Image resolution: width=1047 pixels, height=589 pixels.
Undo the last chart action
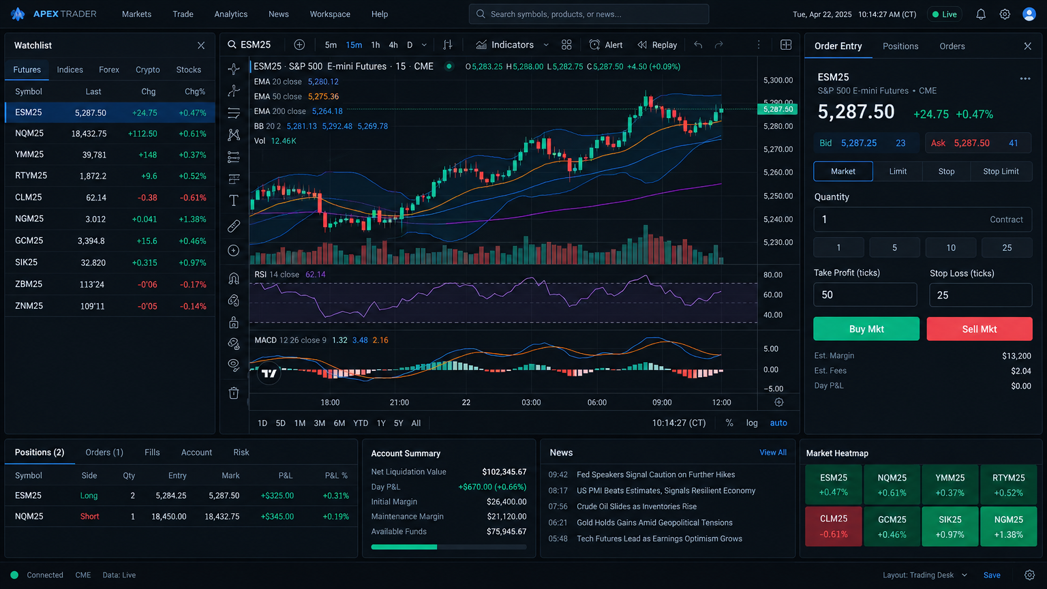698,44
